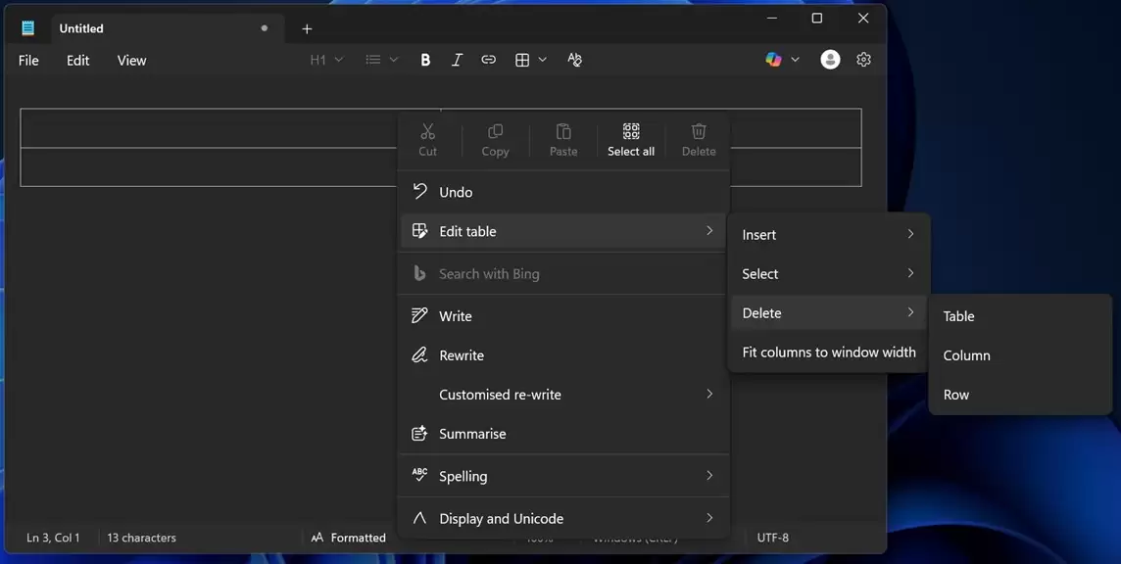Insert a hyperlink using the link icon
The image size is (1121, 564).
click(x=488, y=59)
